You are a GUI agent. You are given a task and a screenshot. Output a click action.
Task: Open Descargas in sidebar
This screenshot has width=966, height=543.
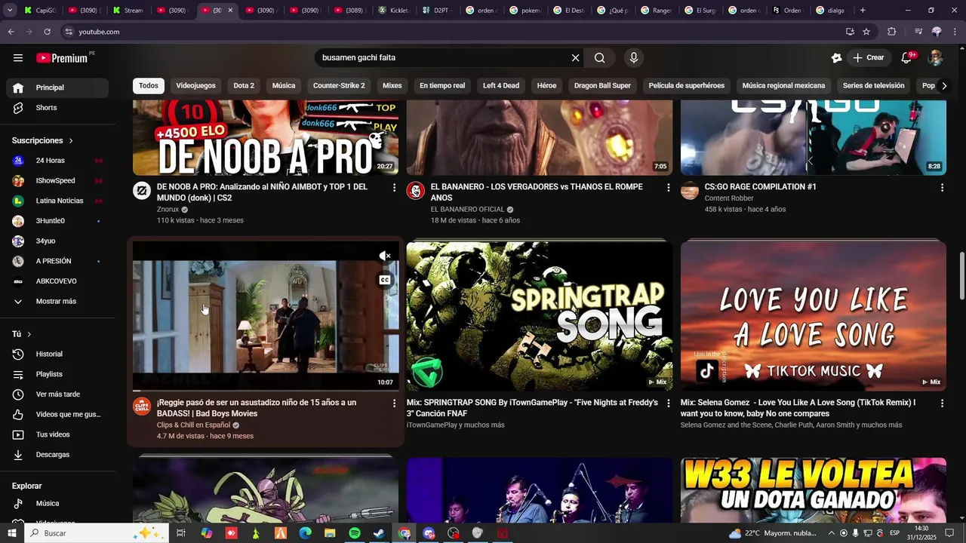(58, 455)
